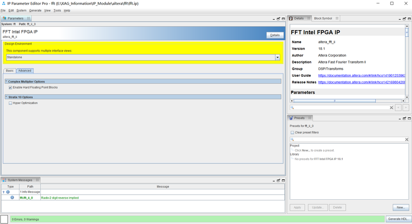Minimize the Details panel

(400, 19)
